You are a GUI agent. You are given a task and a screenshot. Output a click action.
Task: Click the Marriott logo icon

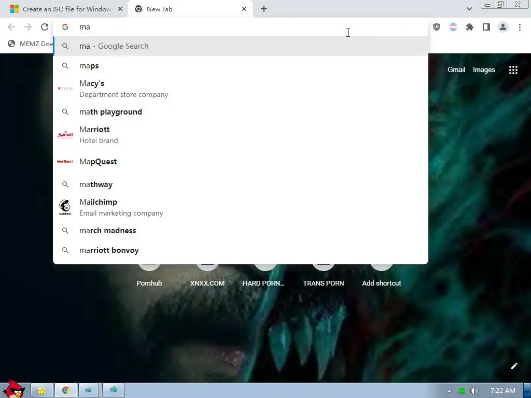[x=65, y=135]
